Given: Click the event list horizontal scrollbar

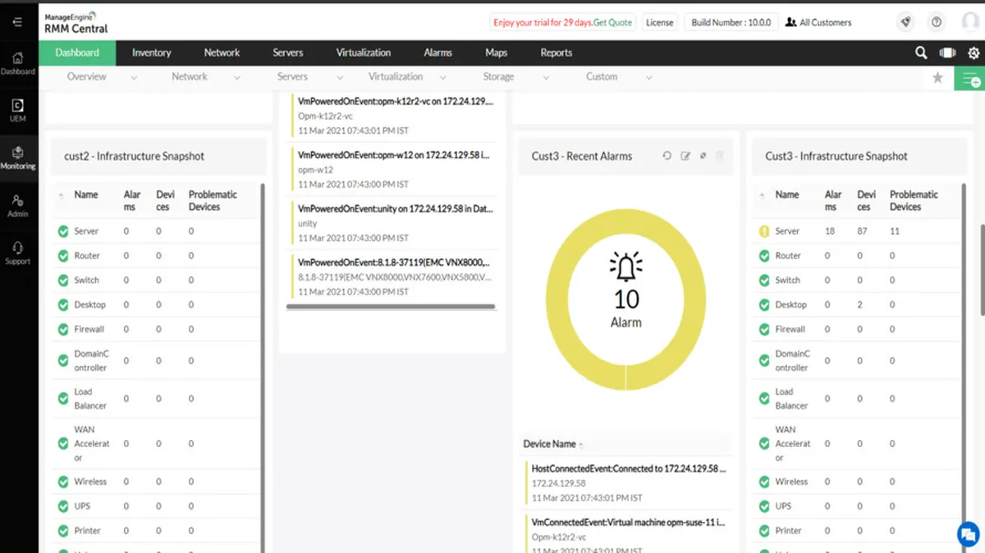Looking at the screenshot, I should click(x=391, y=307).
